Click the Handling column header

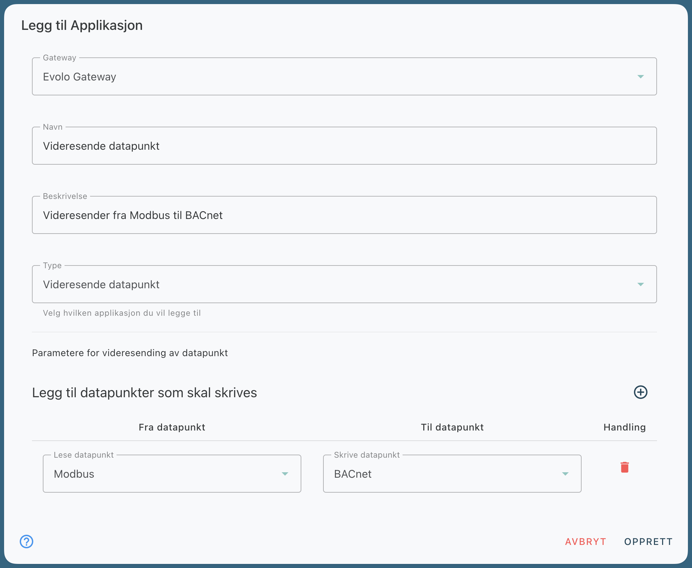624,427
